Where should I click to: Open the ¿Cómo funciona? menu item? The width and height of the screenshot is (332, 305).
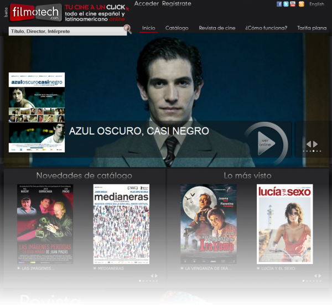(x=266, y=28)
